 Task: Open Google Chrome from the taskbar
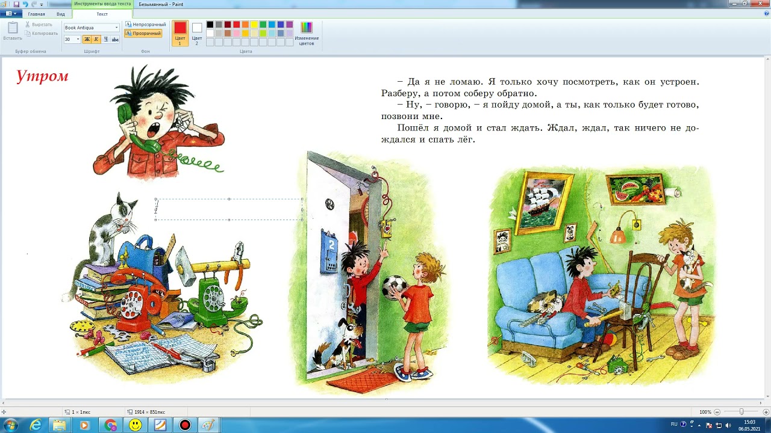pos(111,425)
